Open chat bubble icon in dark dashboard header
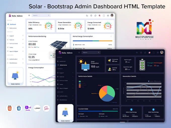171x128 pixels. click(x=145, y=52)
